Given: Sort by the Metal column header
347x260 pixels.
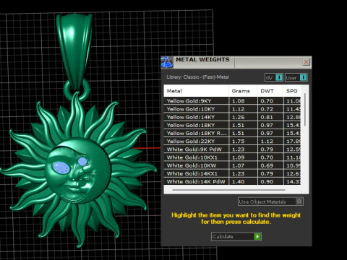Looking at the screenshot, I should click(x=196, y=91).
